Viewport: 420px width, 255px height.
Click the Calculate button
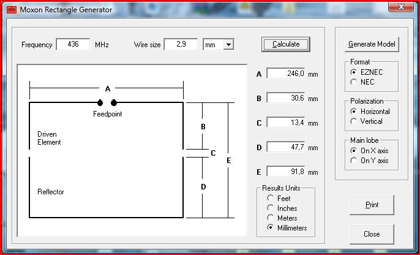click(286, 44)
